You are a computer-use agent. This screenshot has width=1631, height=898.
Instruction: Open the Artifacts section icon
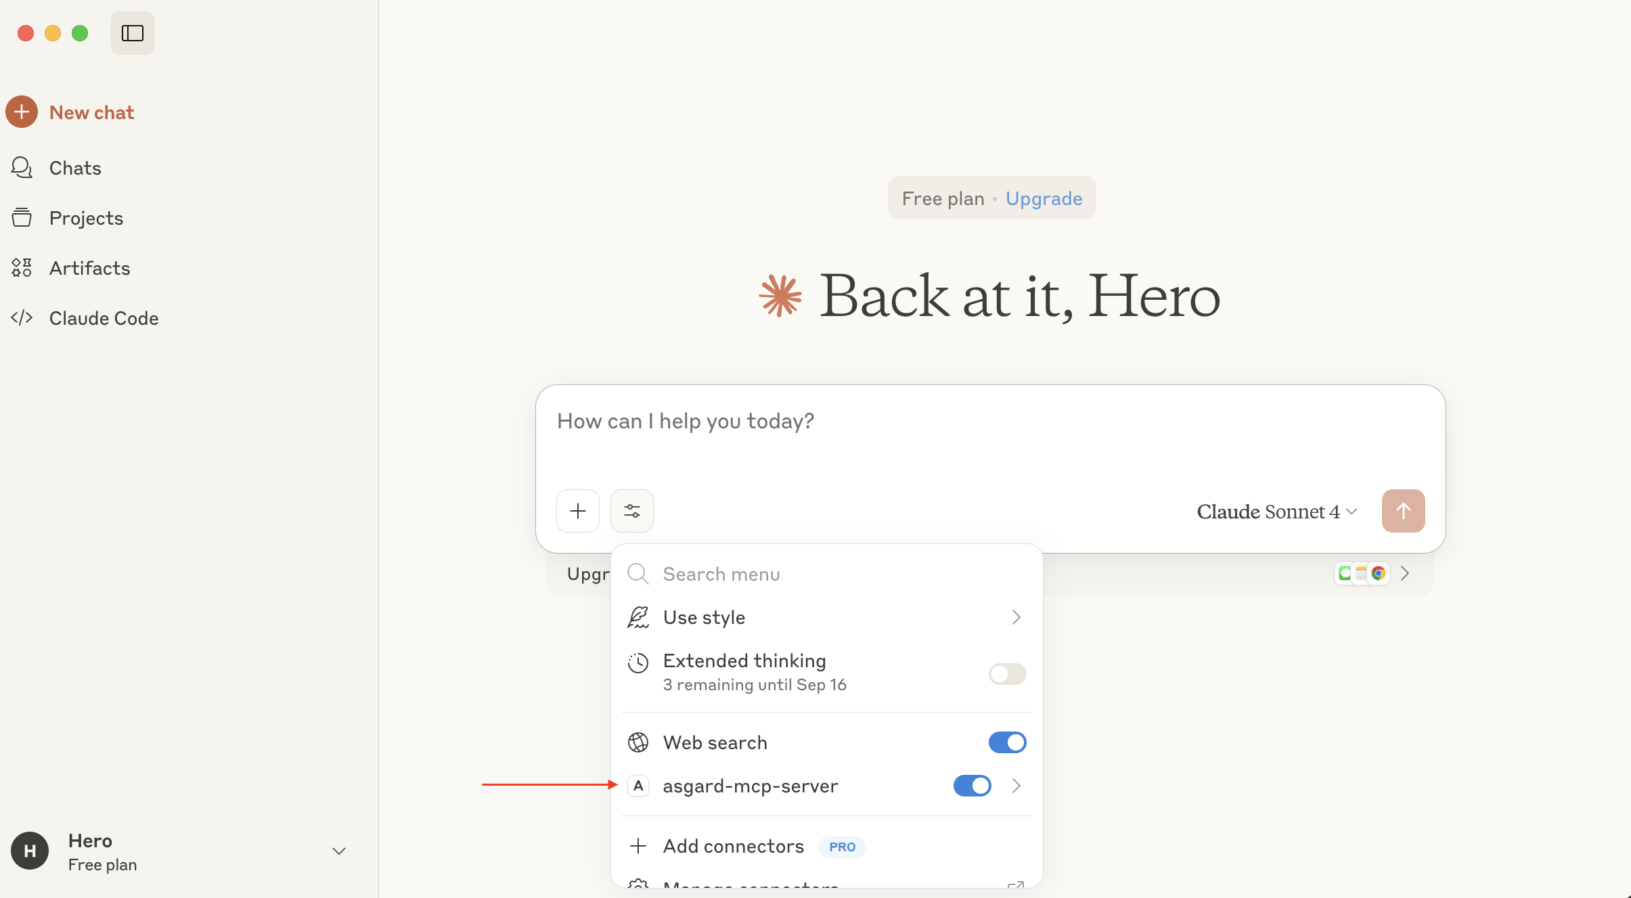(x=22, y=268)
